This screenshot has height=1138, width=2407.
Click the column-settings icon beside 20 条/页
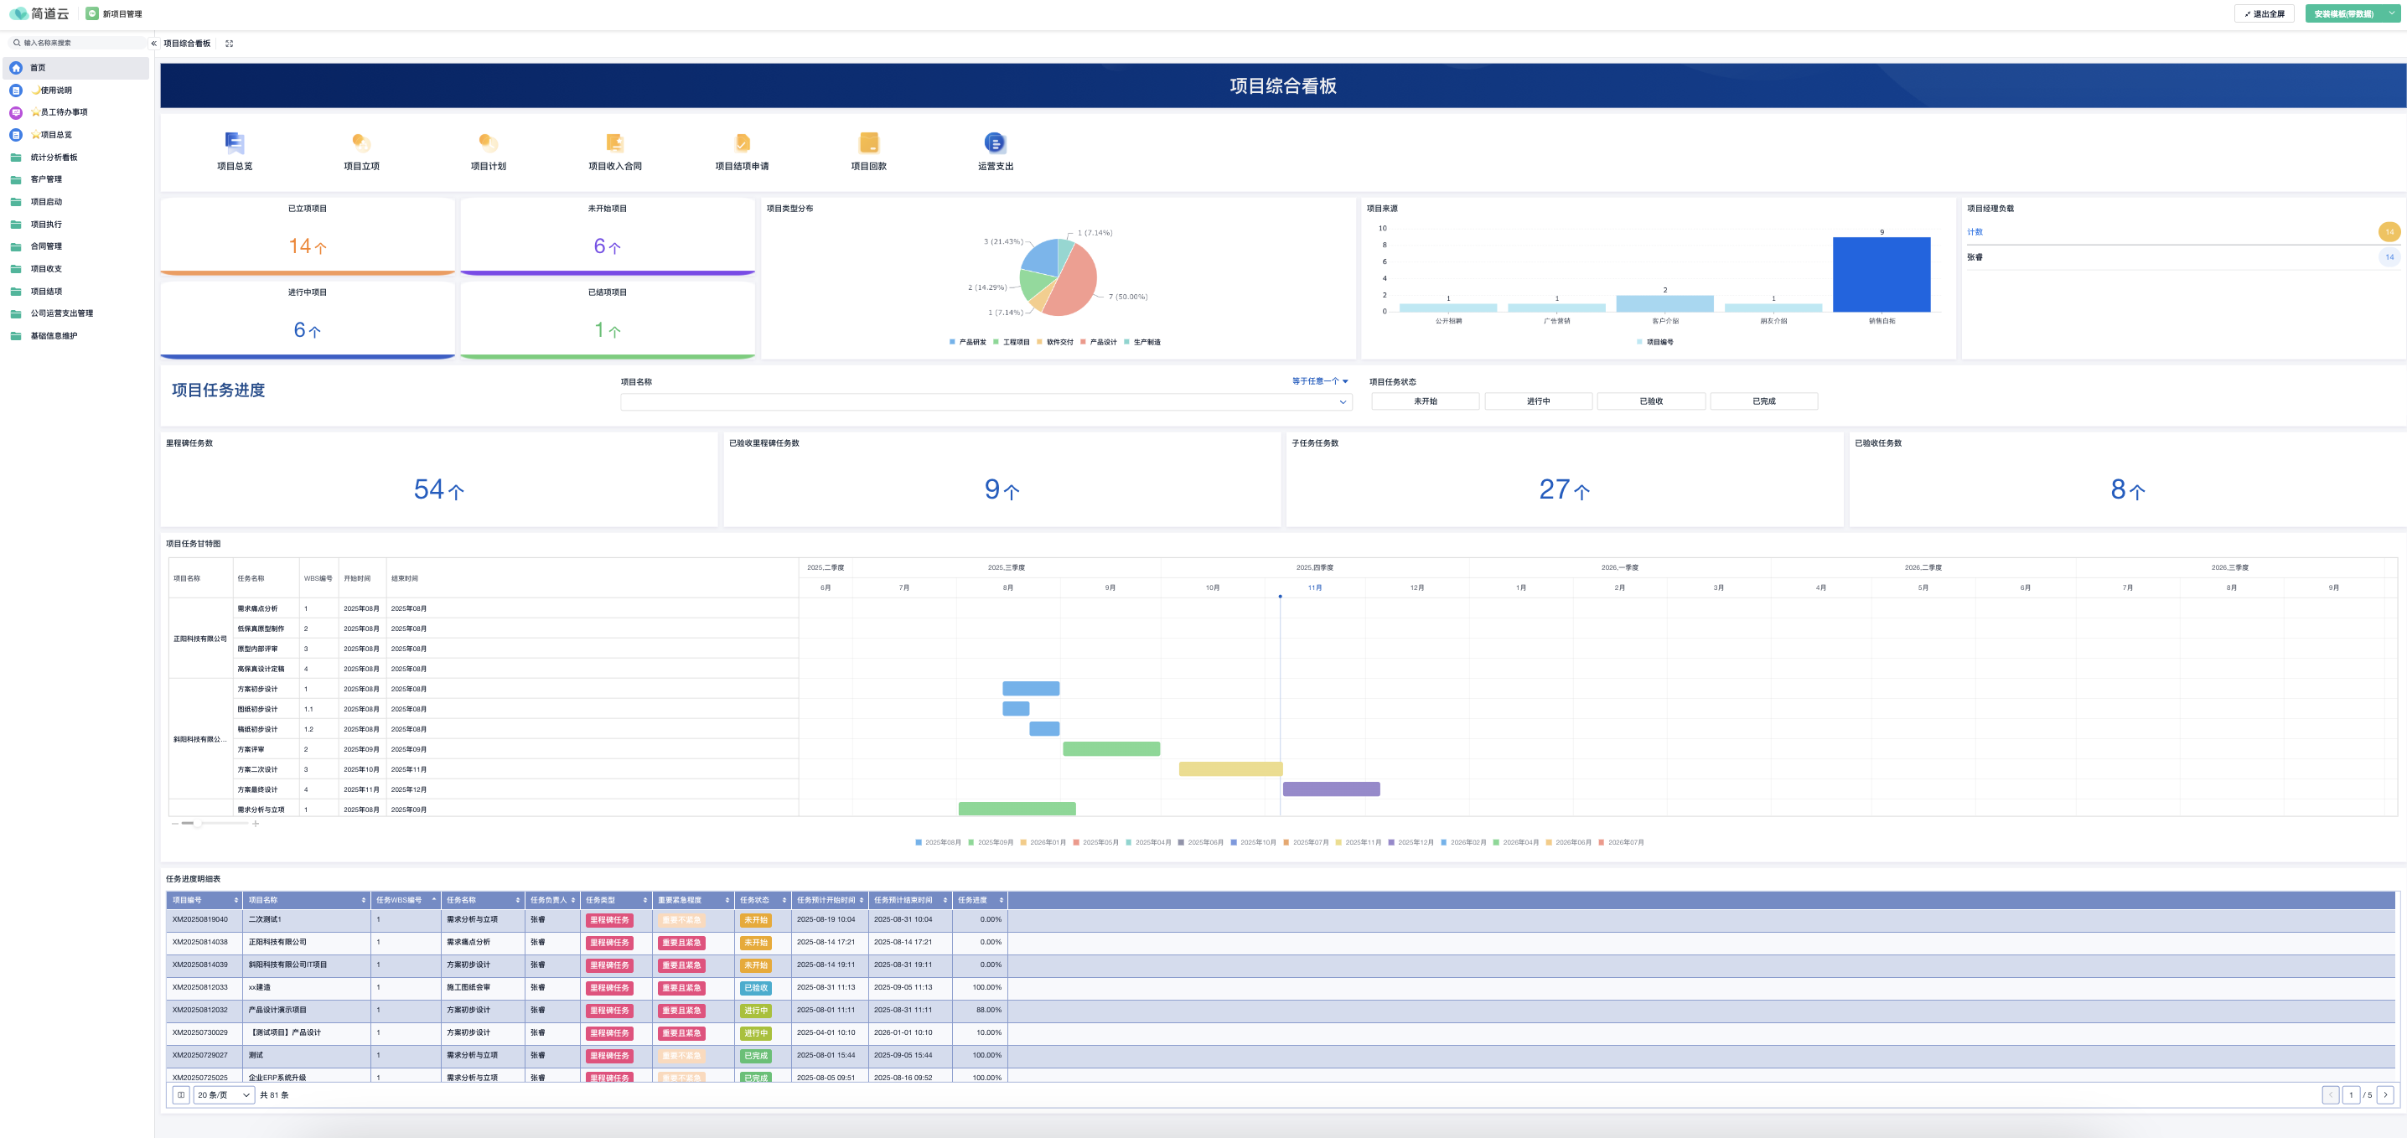click(181, 1095)
